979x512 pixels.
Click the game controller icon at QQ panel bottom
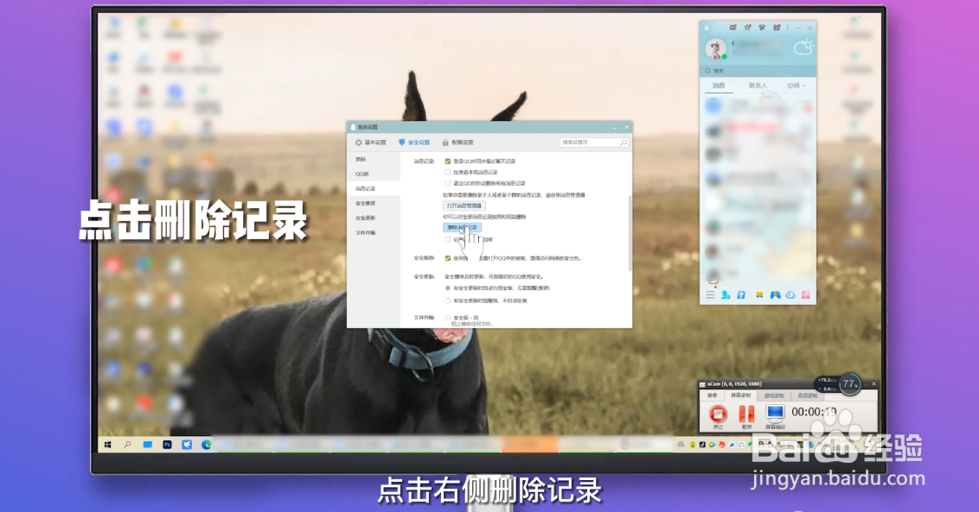pos(774,295)
